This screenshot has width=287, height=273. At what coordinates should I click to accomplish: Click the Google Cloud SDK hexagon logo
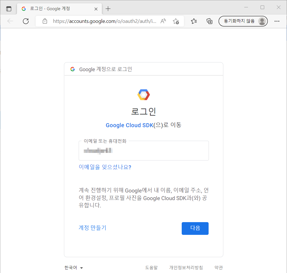(x=144, y=95)
